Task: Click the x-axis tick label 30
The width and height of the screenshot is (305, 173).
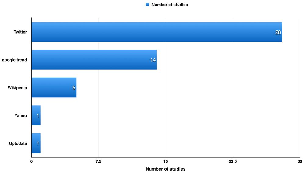Action: tap(300, 161)
